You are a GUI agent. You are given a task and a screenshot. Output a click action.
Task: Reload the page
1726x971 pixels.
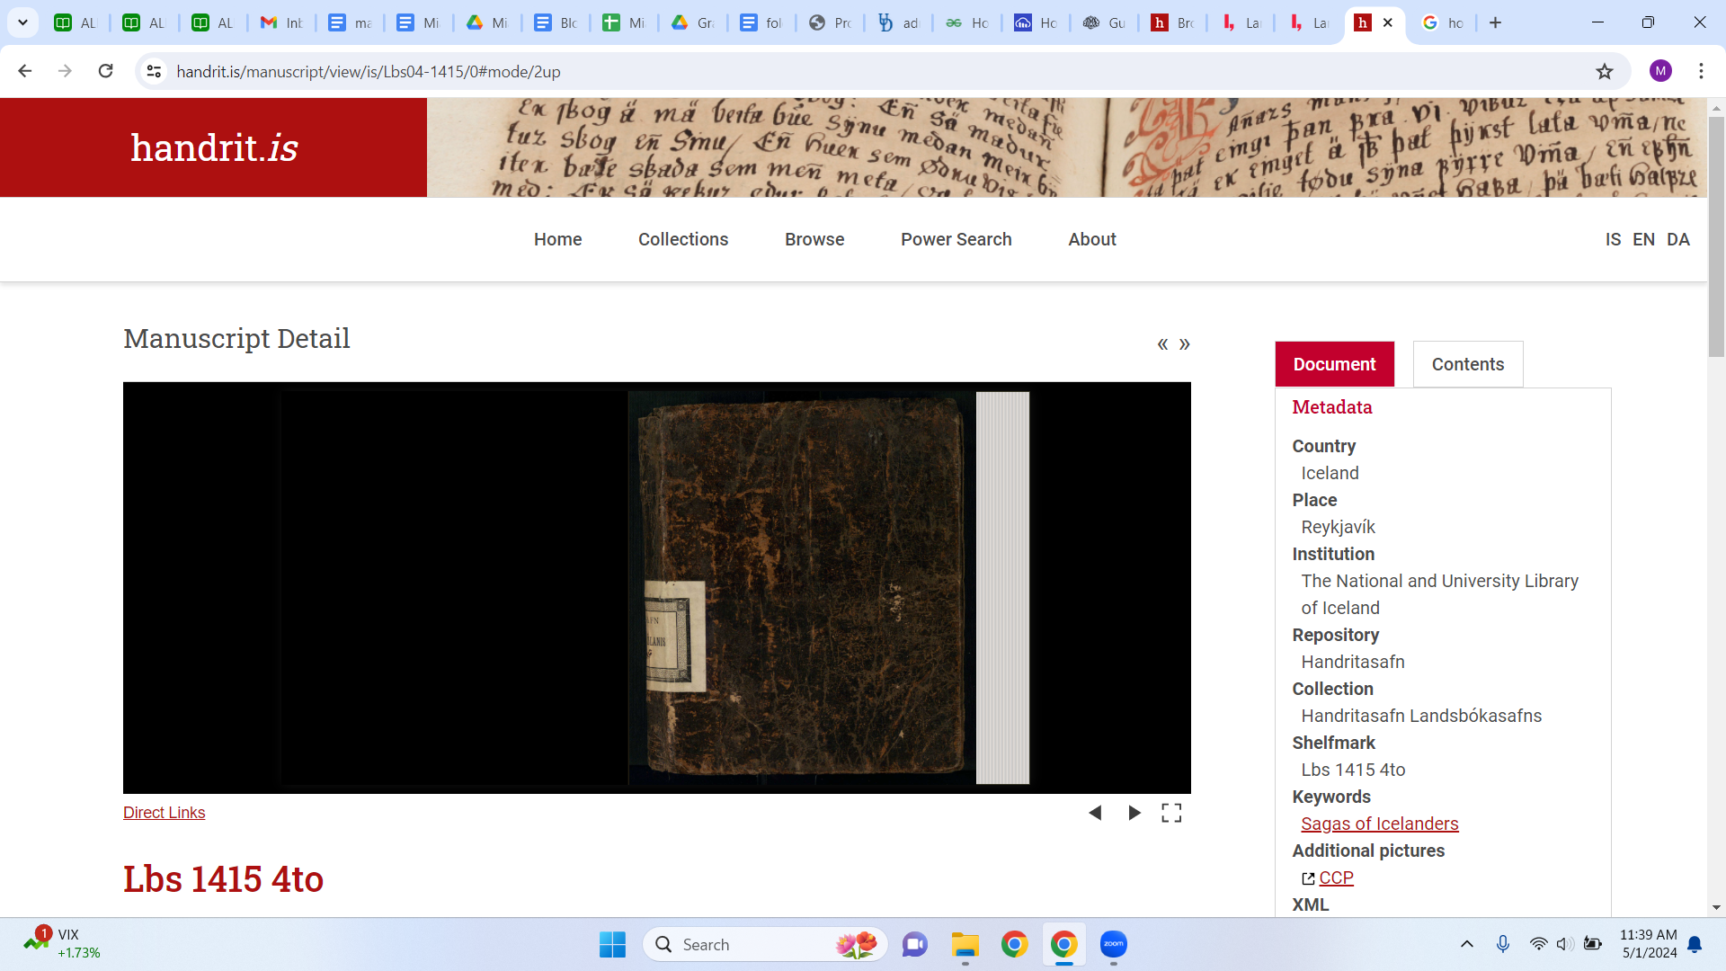tap(105, 71)
